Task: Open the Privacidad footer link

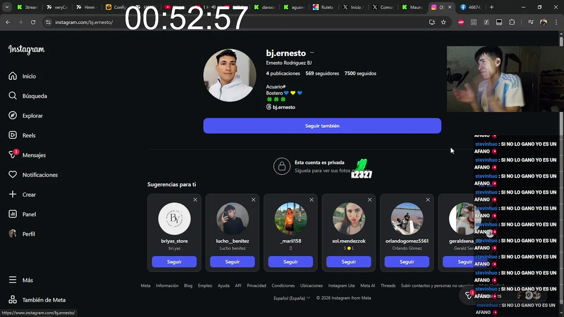Action: pyautogui.click(x=256, y=286)
